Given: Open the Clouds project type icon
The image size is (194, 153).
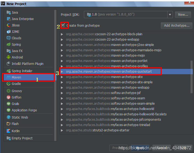Looking at the screenshot, I should pyautogui.click(x=9, y=38).
